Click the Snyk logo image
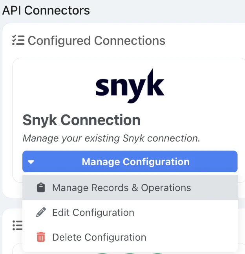Screen dimensions: 245x254 [x=130, y=86]
